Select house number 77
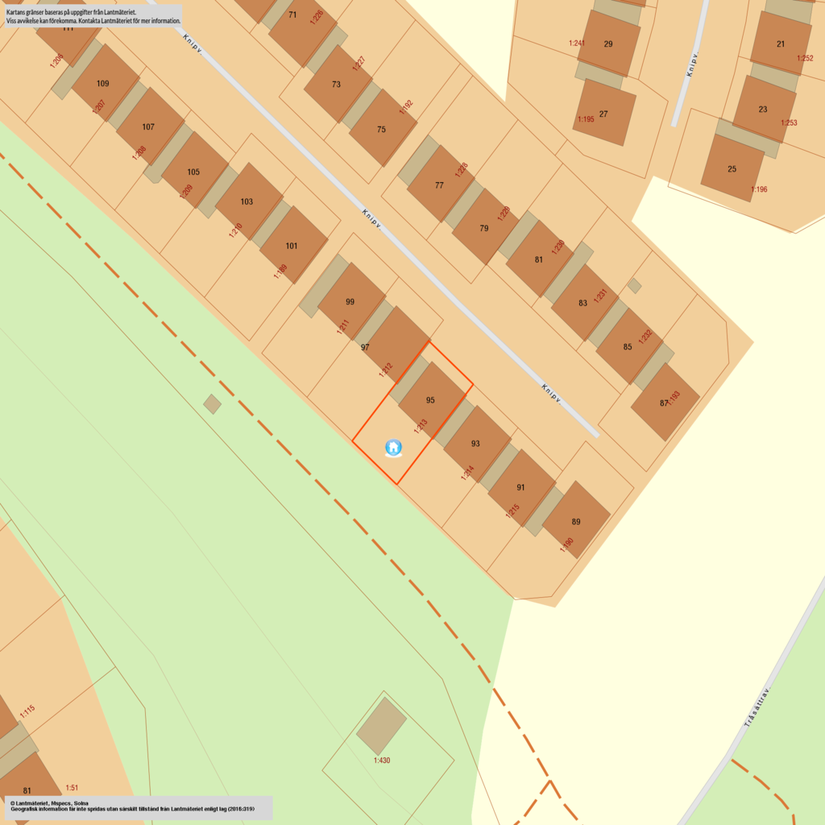Image resolution: width=825 pixels, height=825 pixels. click(x=439, y=185)
